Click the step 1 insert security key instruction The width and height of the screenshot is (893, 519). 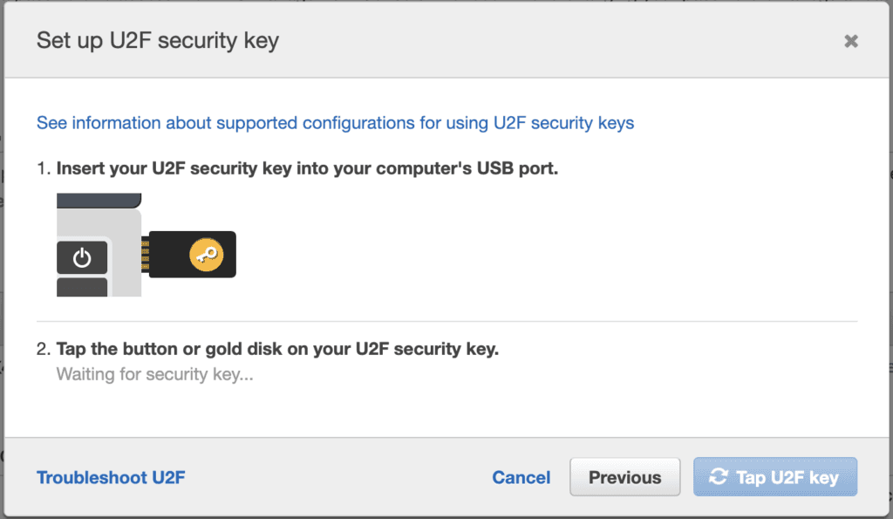(307, 168)
